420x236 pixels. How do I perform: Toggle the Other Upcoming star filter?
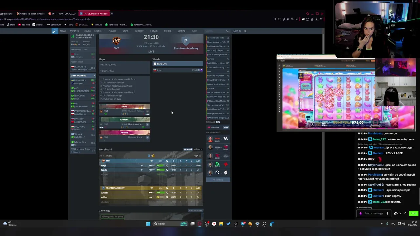[94, 76]
